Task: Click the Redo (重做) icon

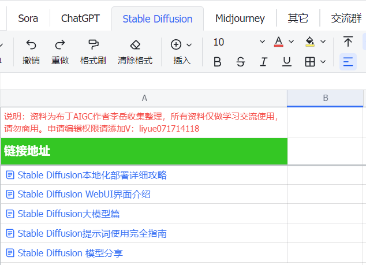Action: 60,44
